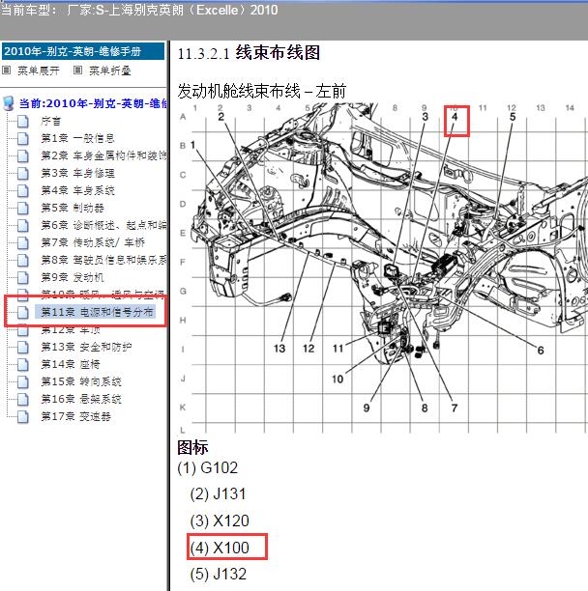This screenshot has height=591, width=588.
Task: Select the root node 当前:2010年-别克-英朗
Action: [93, 103]
